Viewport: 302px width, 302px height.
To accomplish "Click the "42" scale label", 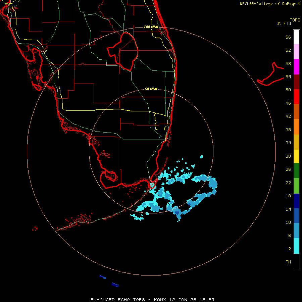I will pos(288,116).
